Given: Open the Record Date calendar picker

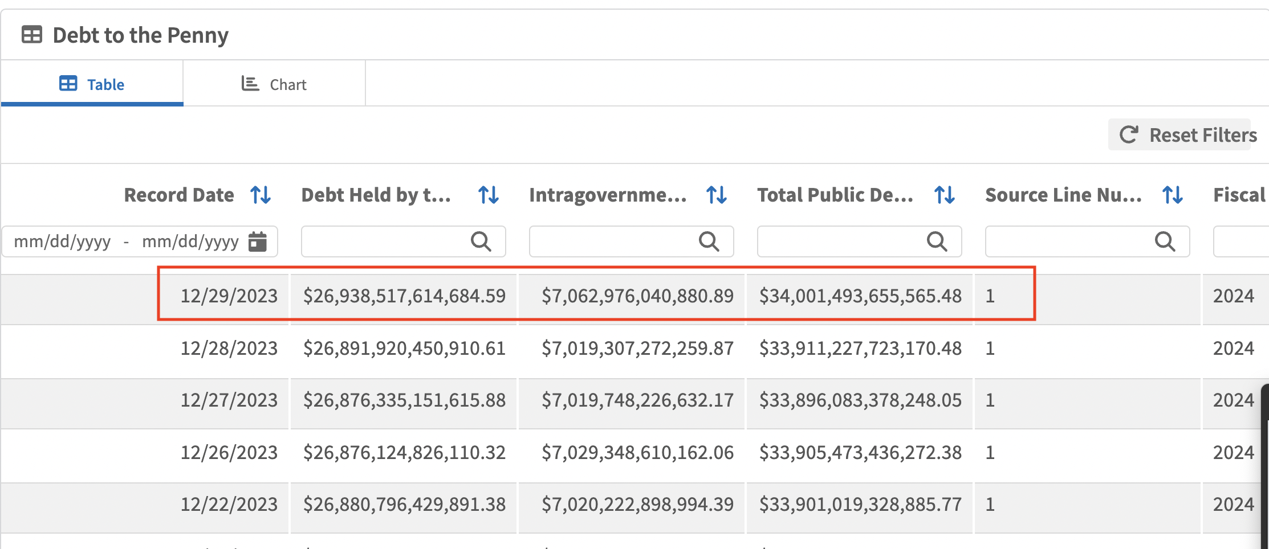Looking at the screenshot, I should 258,241.
